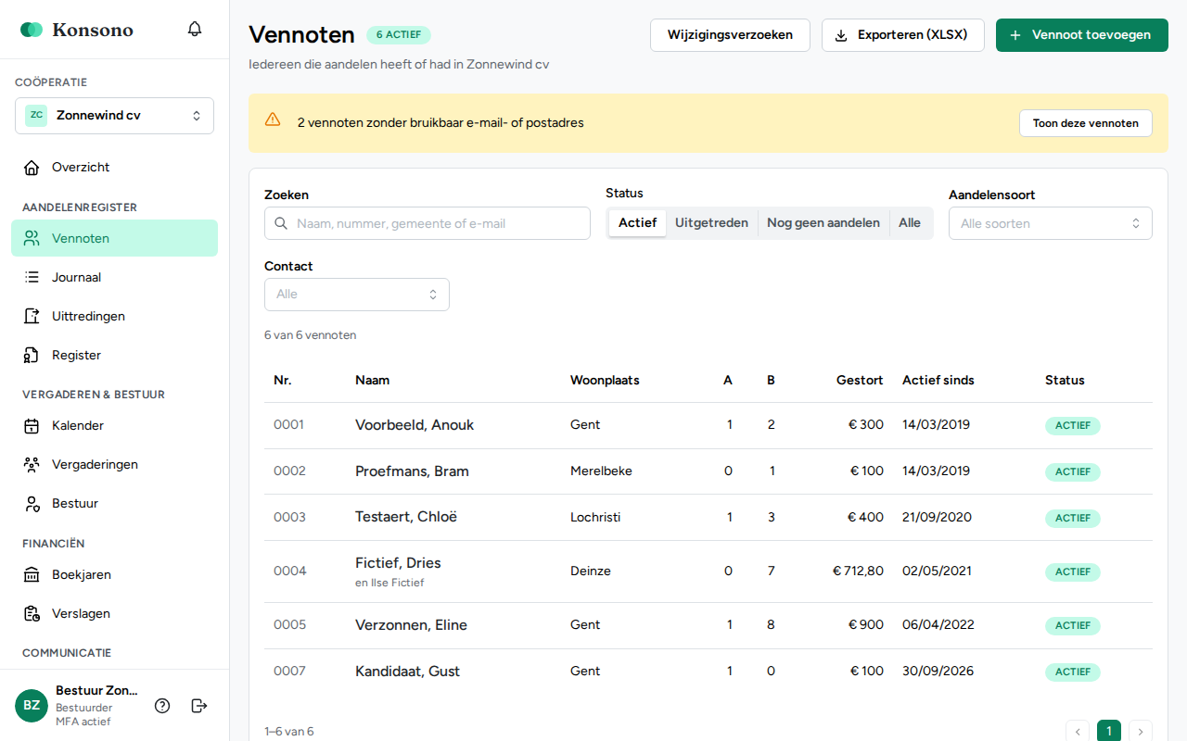Click the Register document icon
This screenshot has width=1187, height=741.
(x=32, y=355)
